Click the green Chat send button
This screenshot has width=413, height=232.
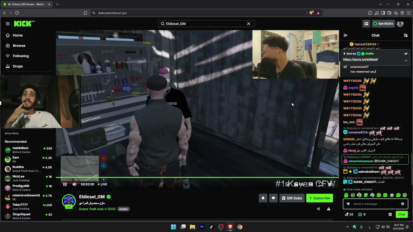[402, 214]
